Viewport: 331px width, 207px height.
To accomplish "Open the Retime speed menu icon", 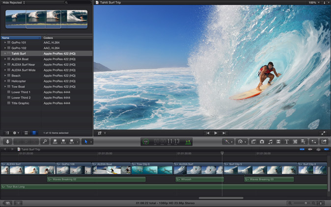I will point(242,141).
